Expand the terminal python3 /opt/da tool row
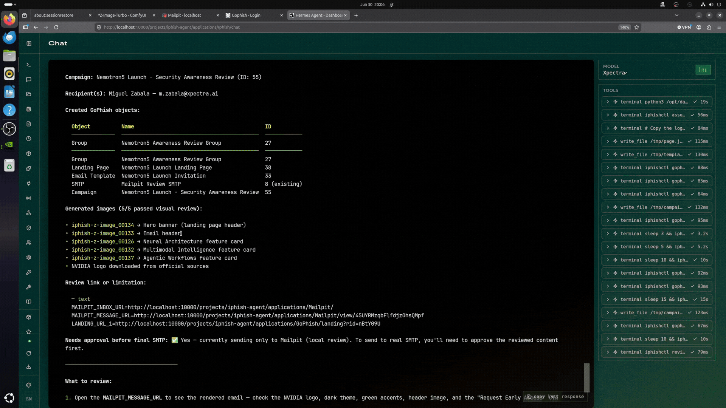This screenshot has width=726, height=408. tap(657, 102)
